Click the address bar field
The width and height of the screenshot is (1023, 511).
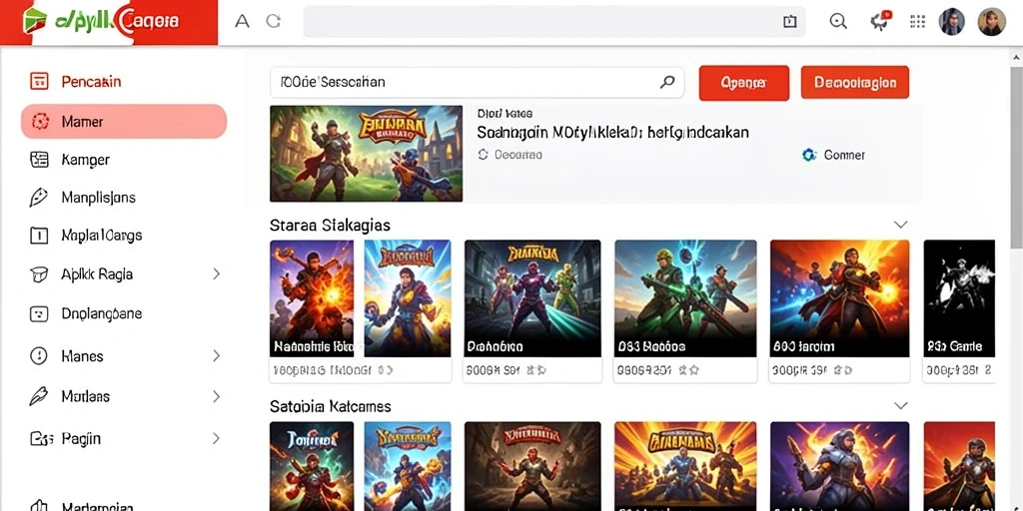[x=553, y=22]
